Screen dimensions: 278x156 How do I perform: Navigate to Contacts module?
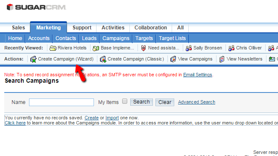pos(66,38)
